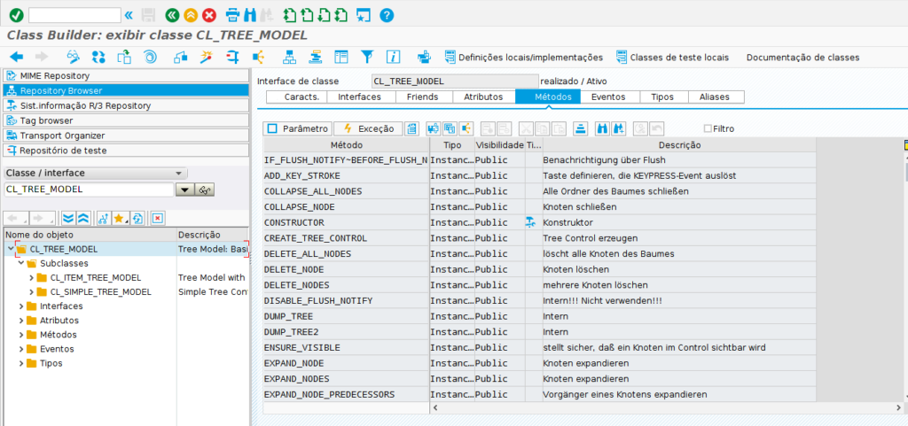Enable the Filtro checkbox
Screen dimensions: 908x426
pos(708,128)
